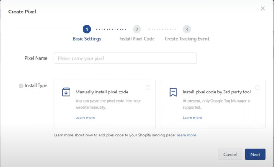Choose the Install pixel code by 3rd party tool title

click(x=217, y=92)
